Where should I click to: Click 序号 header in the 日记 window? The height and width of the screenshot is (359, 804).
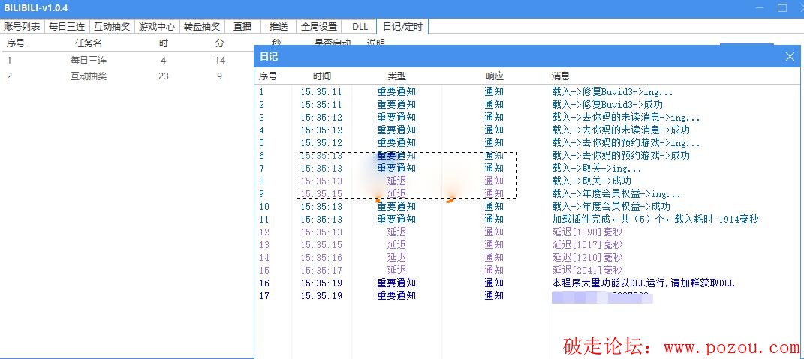(x=268, y=76)
